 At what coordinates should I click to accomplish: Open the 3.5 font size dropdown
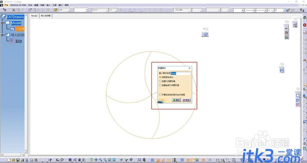[116, 10]
